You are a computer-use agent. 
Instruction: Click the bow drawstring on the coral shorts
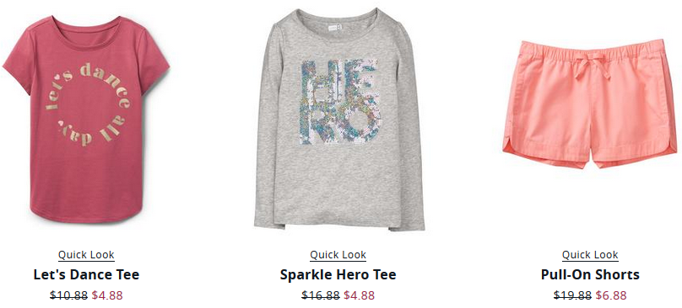590,66
